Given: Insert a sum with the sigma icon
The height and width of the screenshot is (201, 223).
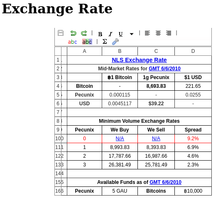Looking at the screenshot, I should pyautogui.click(x=105, y=42).
